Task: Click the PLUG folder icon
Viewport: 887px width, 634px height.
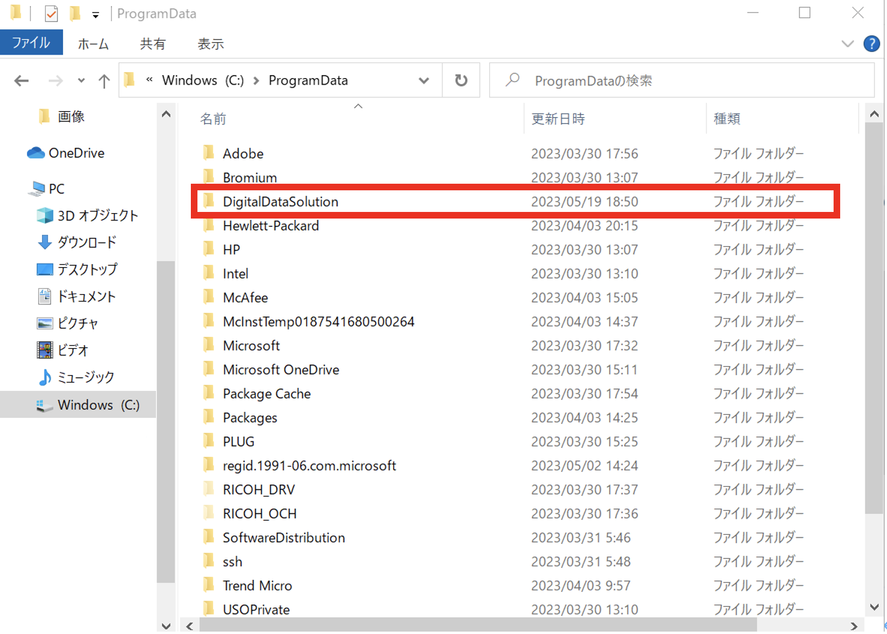Action: tap(208, 441)
